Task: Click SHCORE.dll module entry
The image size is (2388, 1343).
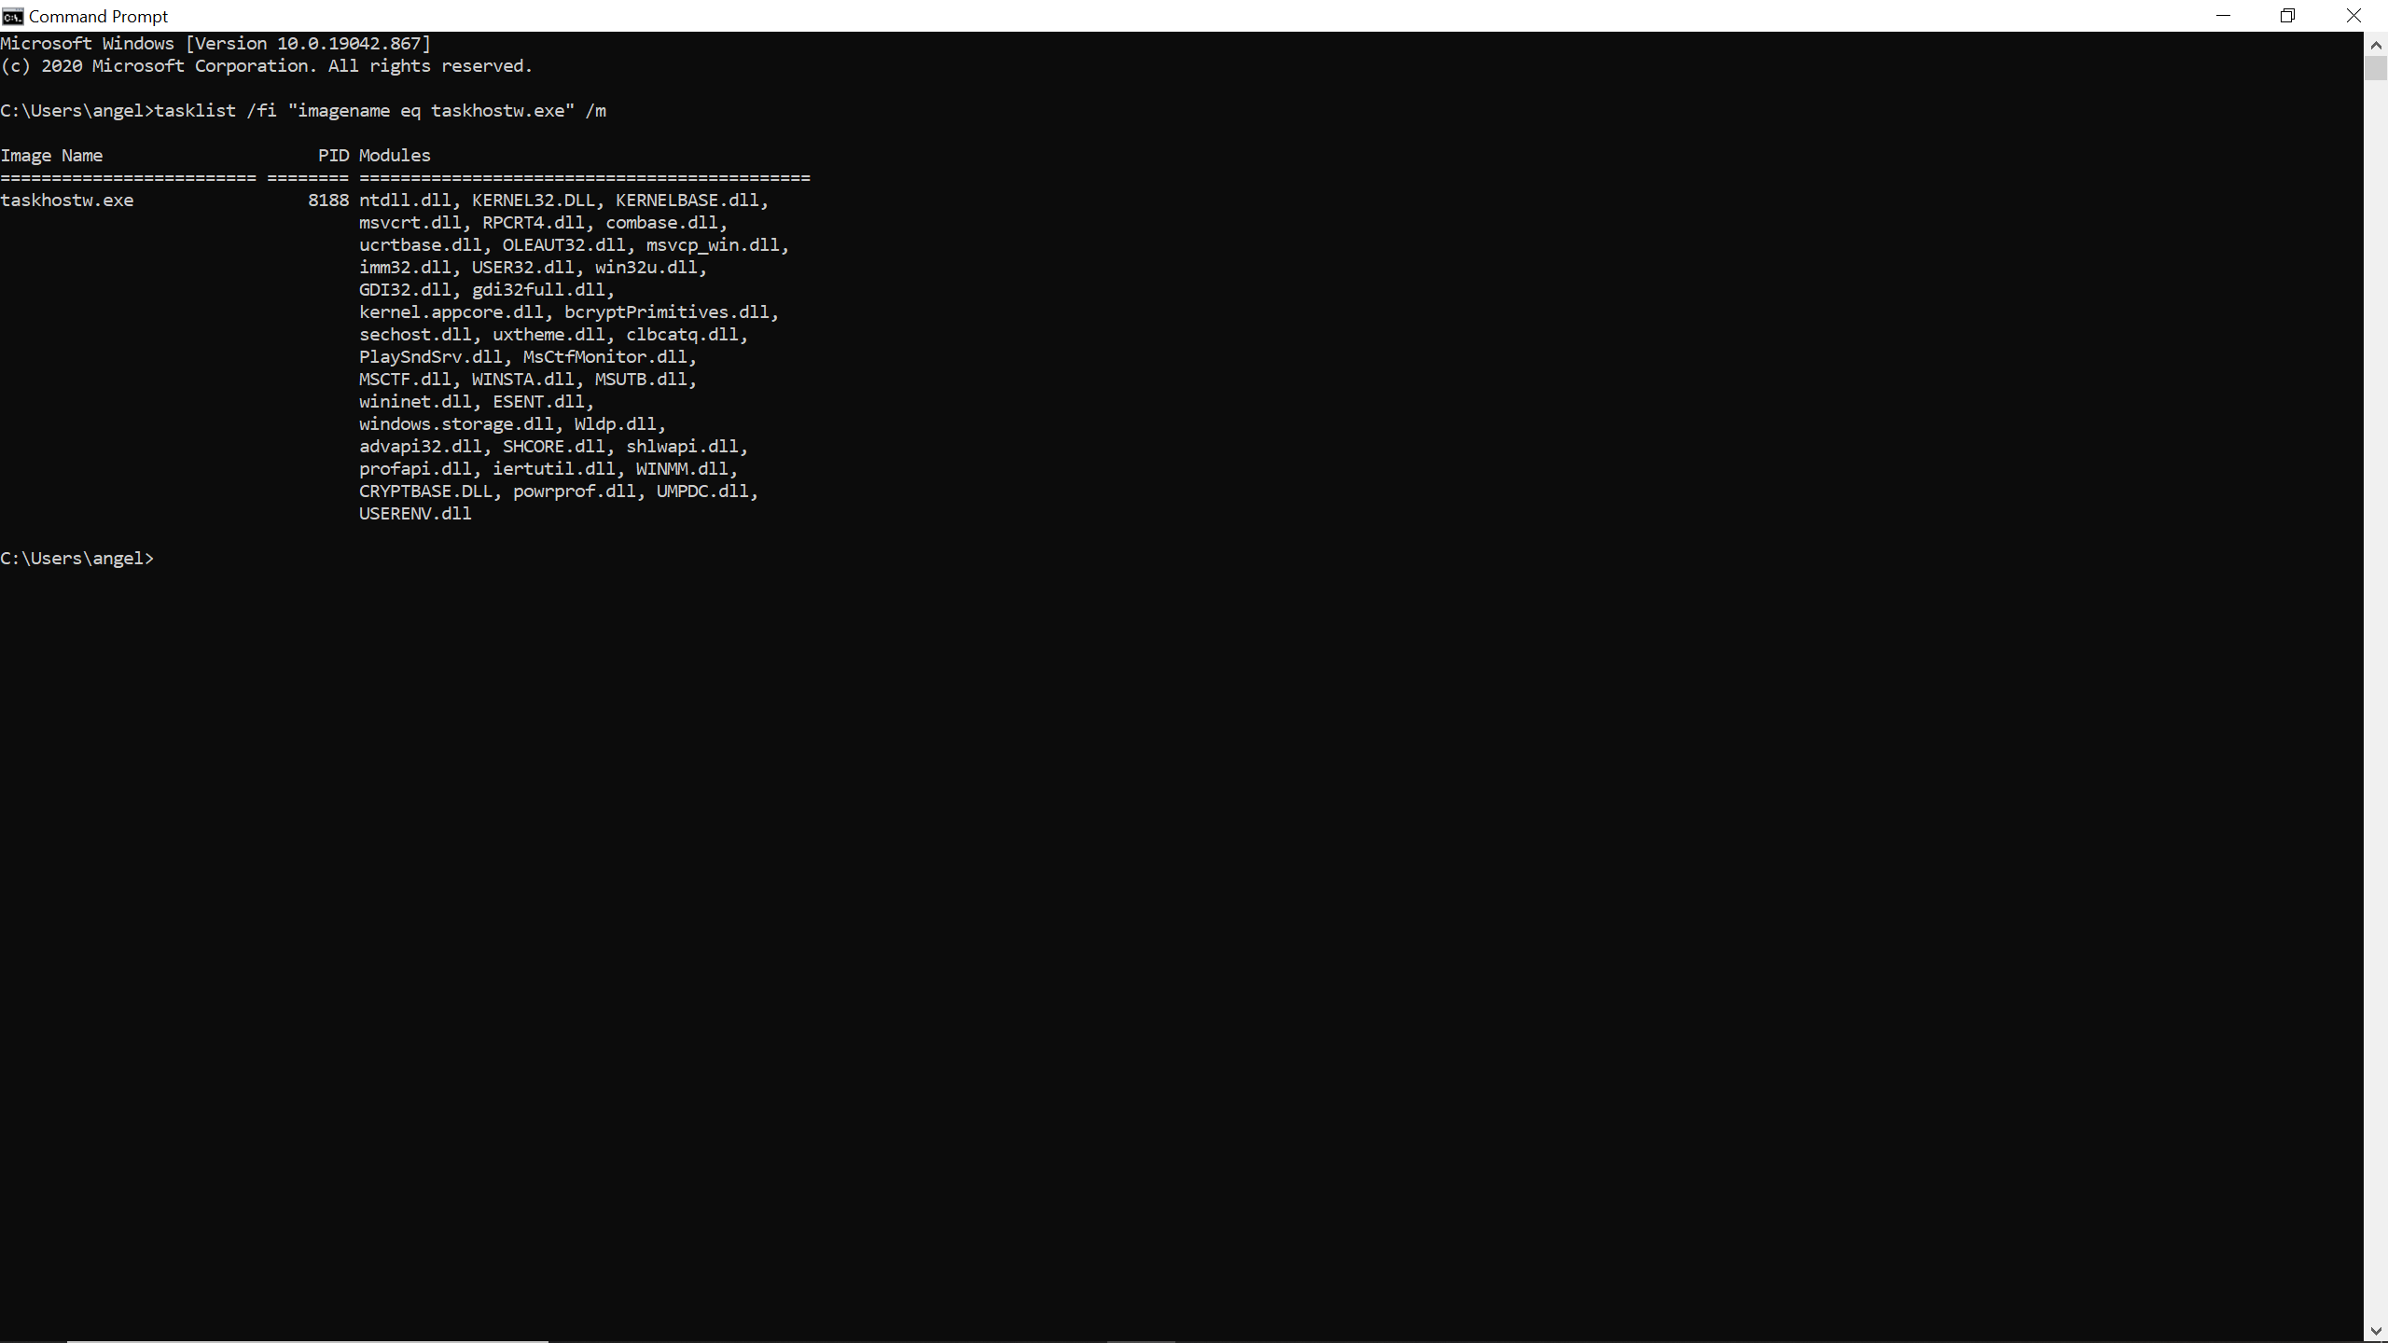Action: [554, 447]
